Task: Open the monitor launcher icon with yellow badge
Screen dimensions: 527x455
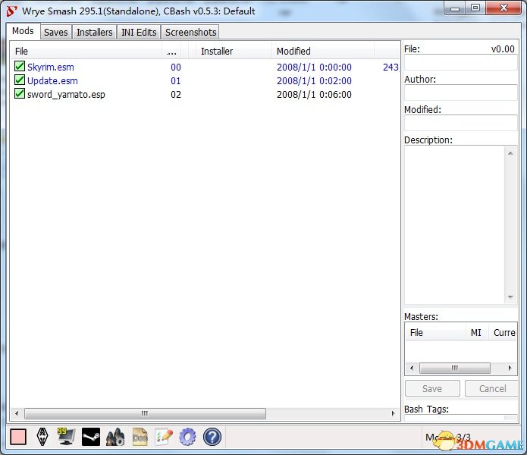Action: pos(66,437)
